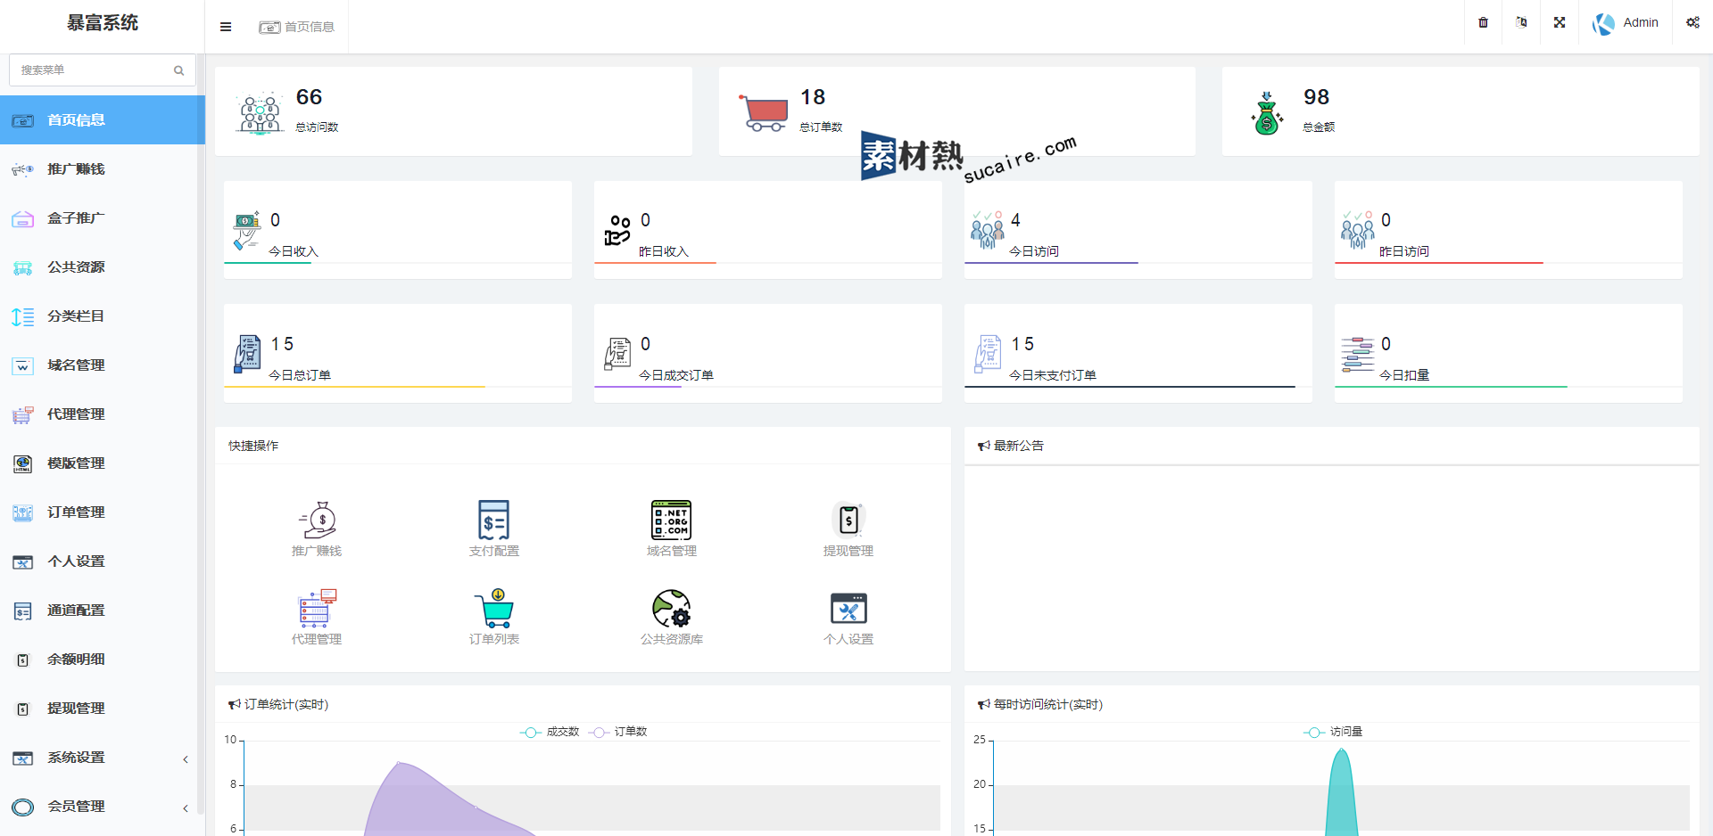Open 代理管理 quick action icon
The image size is (1713, 836).
(x=317, y=609)
